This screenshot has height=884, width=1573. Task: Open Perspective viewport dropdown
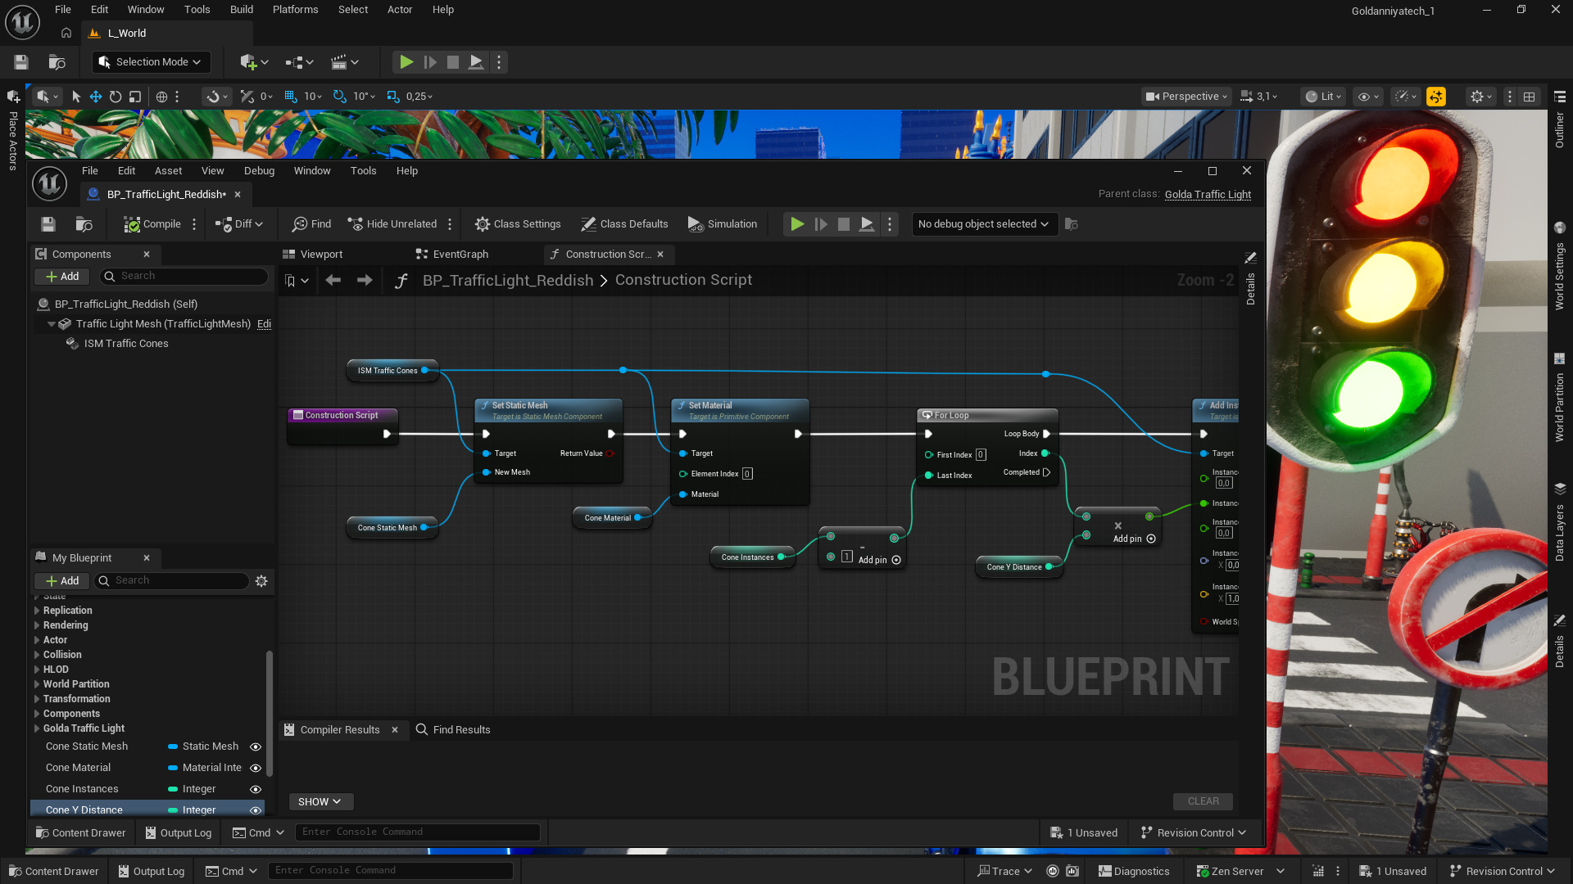1187,97
